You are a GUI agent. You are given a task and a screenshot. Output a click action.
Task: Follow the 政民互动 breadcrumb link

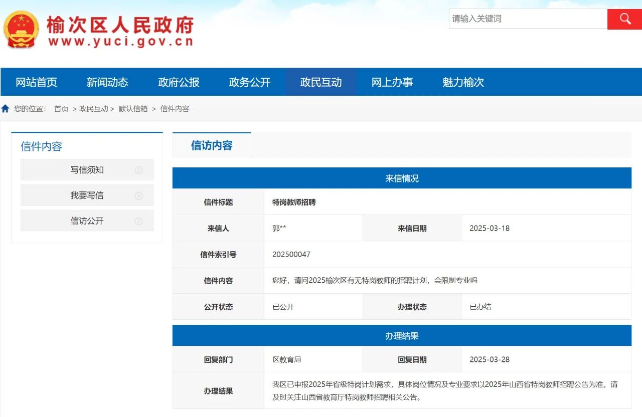pos(94,109)
